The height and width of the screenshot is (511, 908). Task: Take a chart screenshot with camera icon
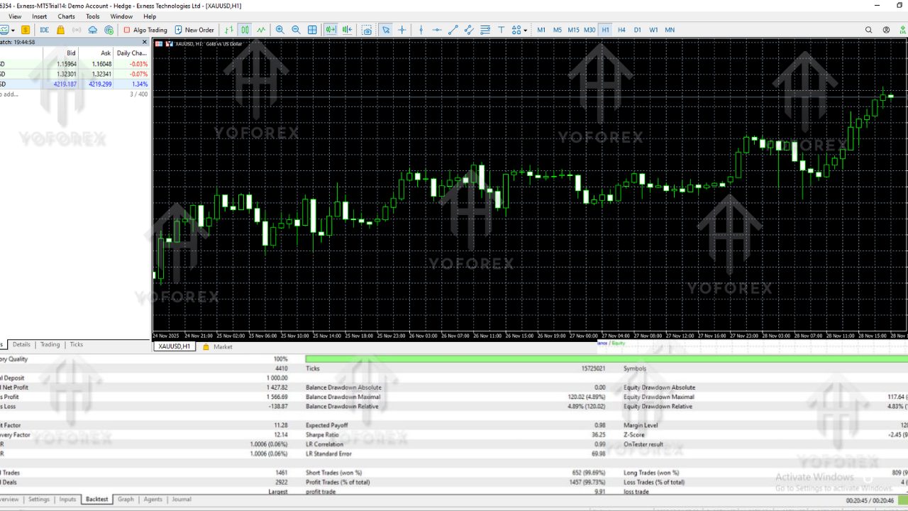point(367,30)
